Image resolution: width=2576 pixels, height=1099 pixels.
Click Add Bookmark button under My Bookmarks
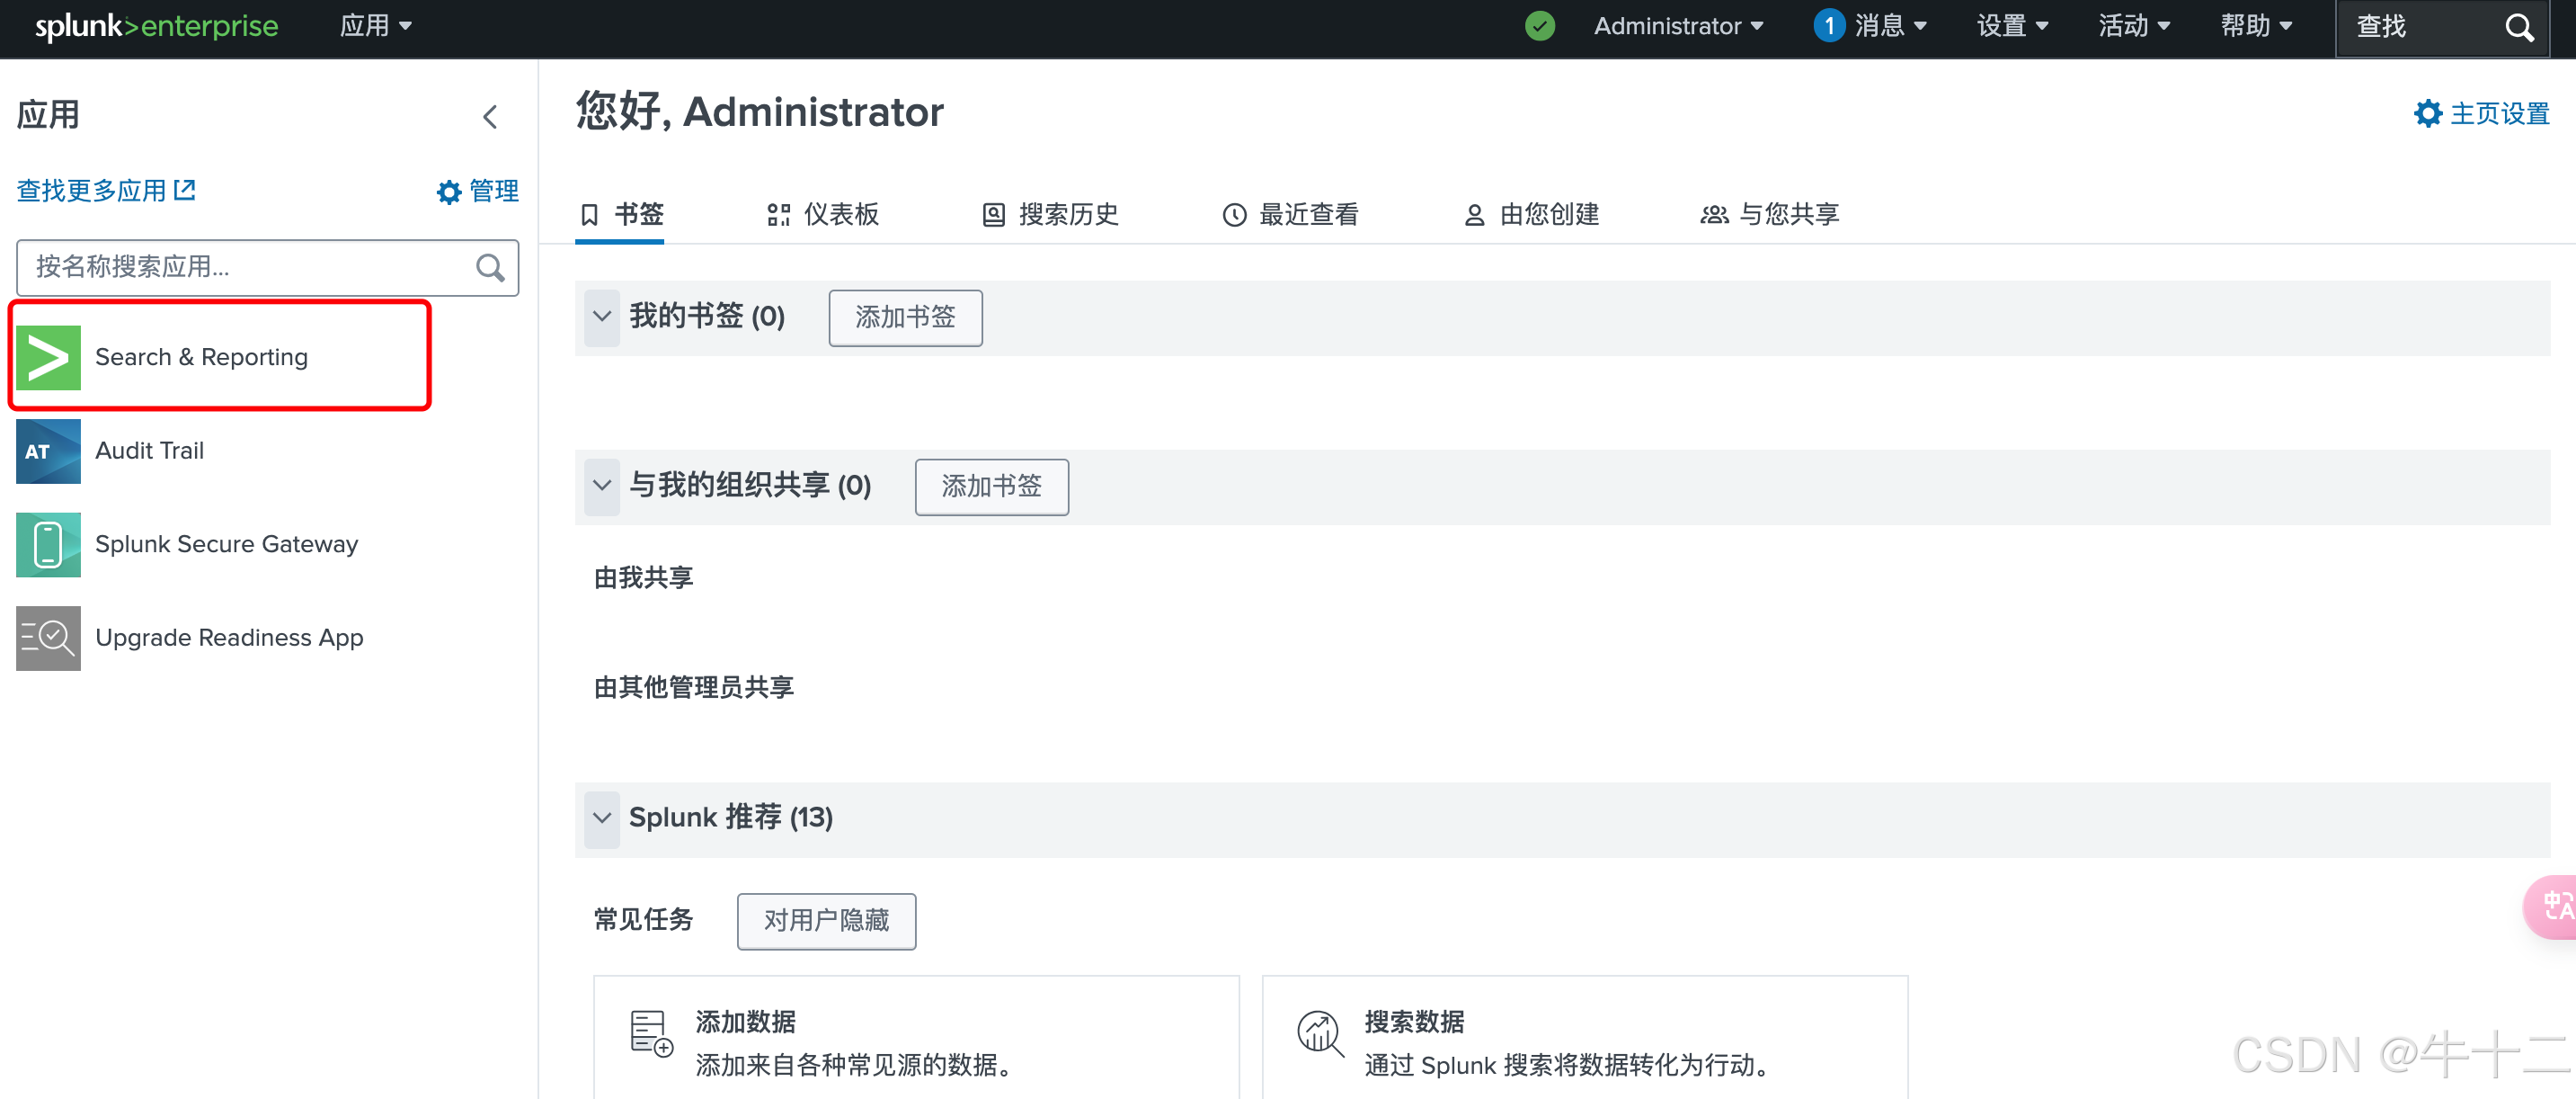pos(905,317)
